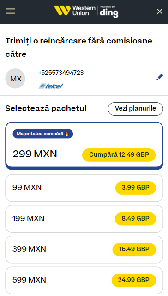Screen dimensions: 168x296
Task: Edit the recipient number with pencil icon
Action: point(160,77)
